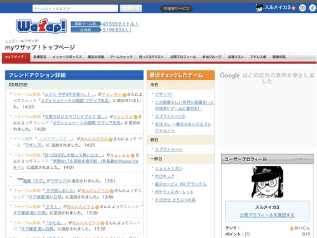The image size is (317, 238).
Task: Open the mail envelope icon in header
Action: coord(302,8)
